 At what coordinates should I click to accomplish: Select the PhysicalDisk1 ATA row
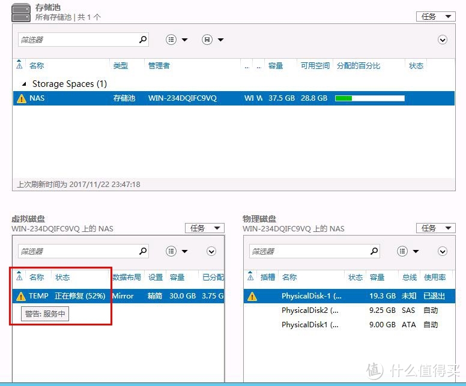click(310, 325)
